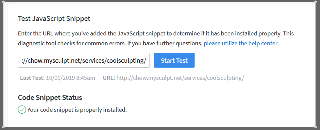Image resolution: width=320 pixels, height=130 pixels.
Task: Click the Start Test button
Action: (x=174, y=60)
